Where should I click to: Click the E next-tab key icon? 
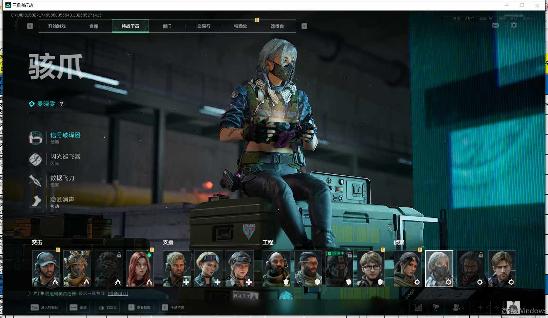click(304, 26)
